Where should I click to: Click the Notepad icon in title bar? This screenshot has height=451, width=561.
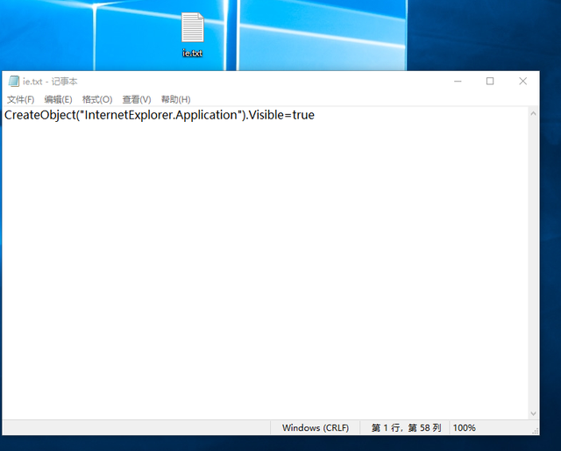click(x=14, y=82)
